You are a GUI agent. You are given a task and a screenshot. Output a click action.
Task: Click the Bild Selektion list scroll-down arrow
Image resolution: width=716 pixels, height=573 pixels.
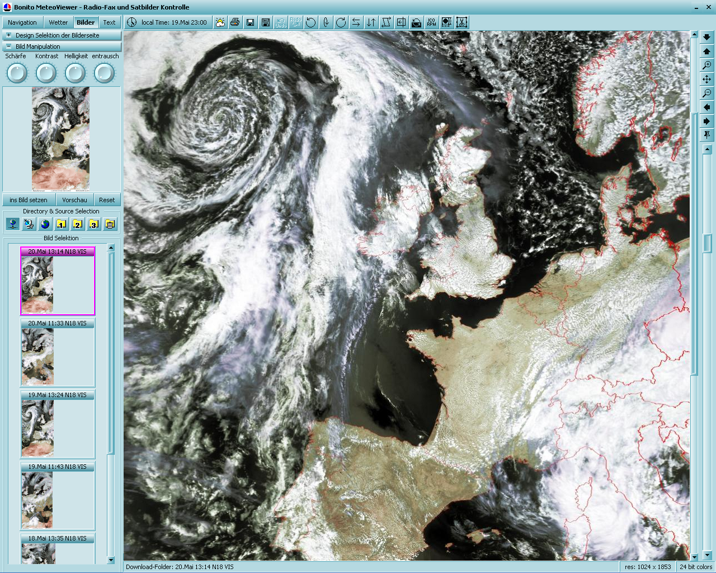111,560
